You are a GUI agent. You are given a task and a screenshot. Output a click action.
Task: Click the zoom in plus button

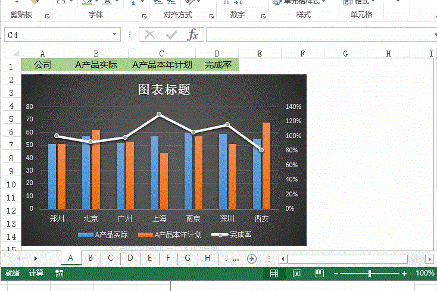click(404, 274)
